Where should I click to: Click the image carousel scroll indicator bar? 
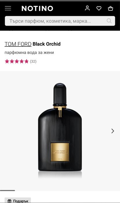pyautogui.click(x=8, y=191)
